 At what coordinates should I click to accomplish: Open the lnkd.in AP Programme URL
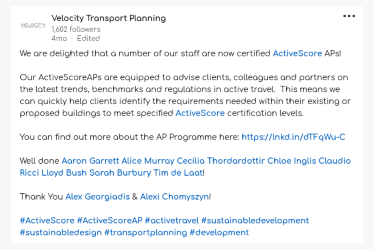[x=293, y=137]
